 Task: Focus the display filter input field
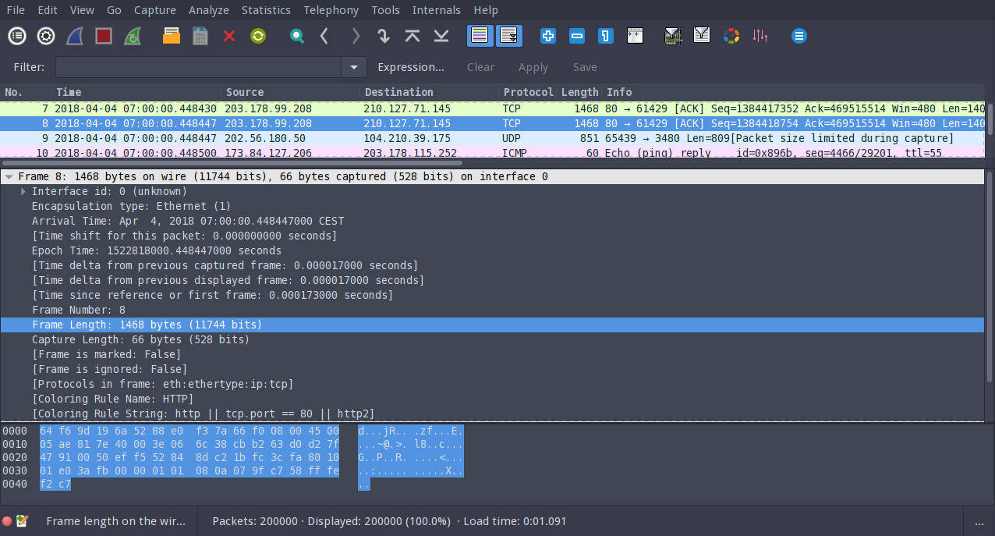pyautogui.click(x=198, y=67)
